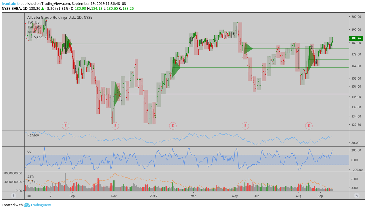Click the 172.00 price axis label

tap(356, 54)
